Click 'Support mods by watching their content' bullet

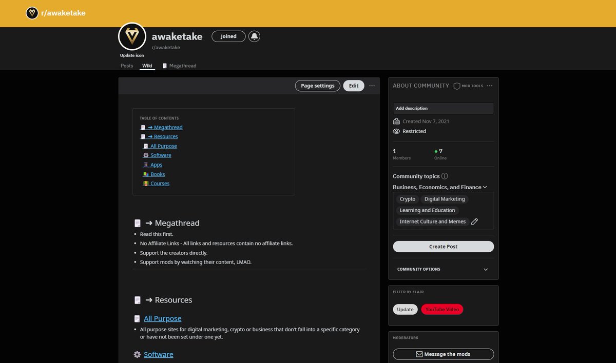pos(196,262)
